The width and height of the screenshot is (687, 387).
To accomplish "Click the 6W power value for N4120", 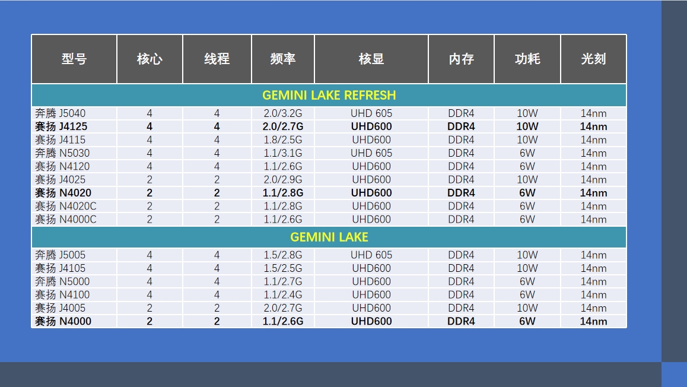I will coord(527,167).
